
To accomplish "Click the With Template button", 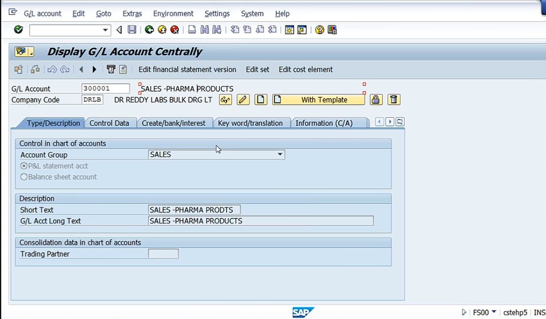I will tap(318, 100).
